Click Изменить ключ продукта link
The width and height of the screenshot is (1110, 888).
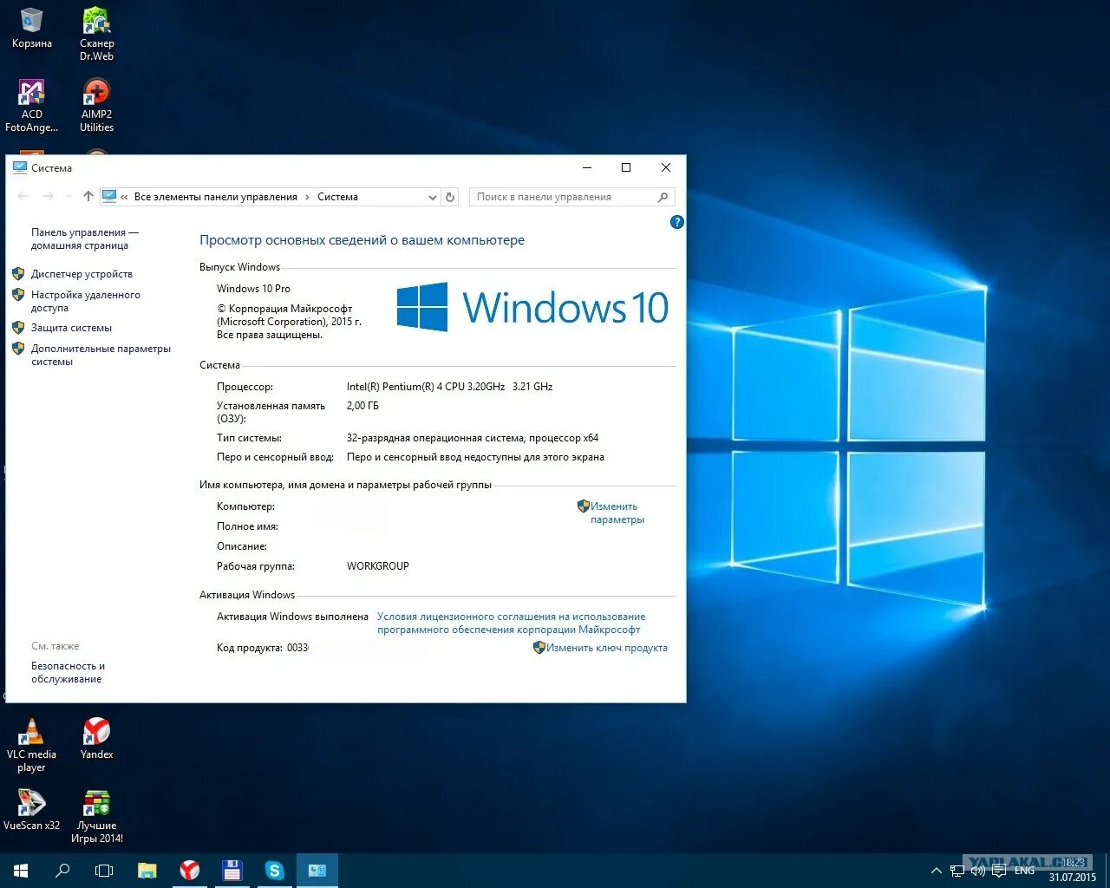(606, 648)
